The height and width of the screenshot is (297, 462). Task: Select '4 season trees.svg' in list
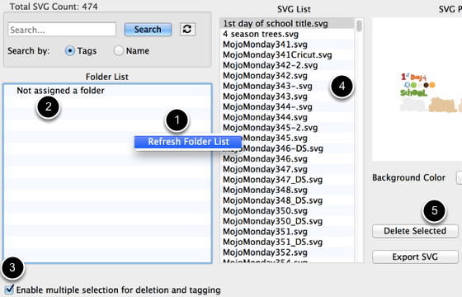[287, 34]
